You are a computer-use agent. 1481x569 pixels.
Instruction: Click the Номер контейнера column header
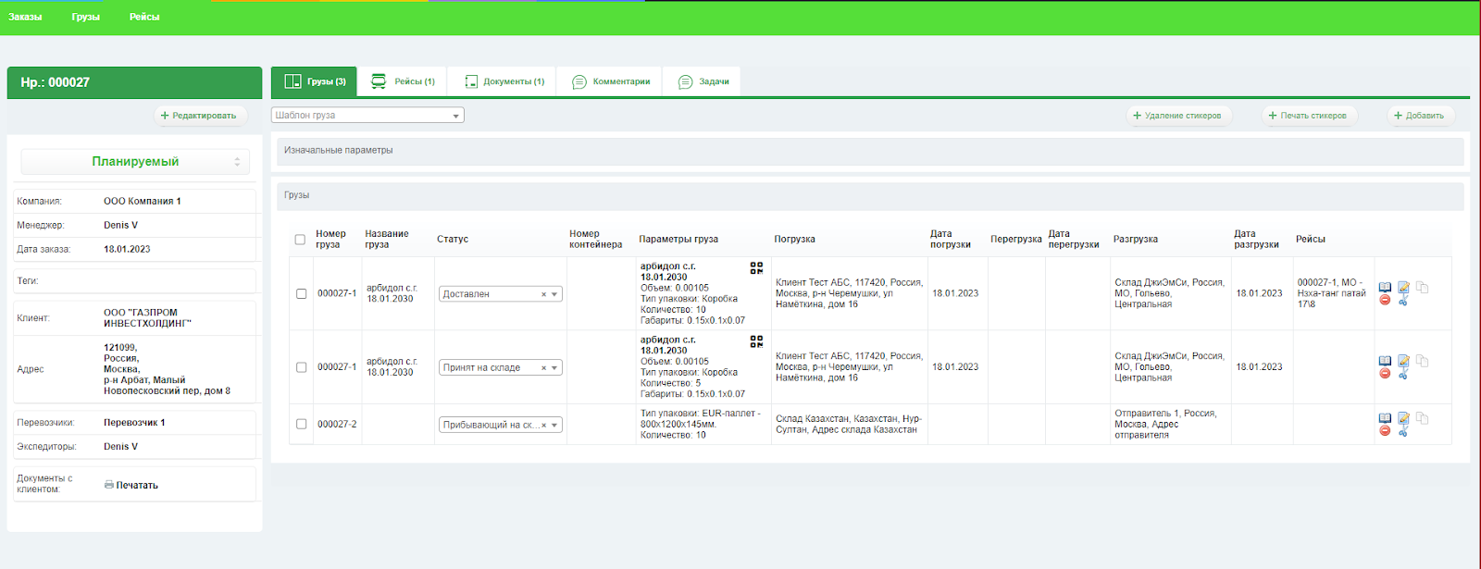[595, 240]
